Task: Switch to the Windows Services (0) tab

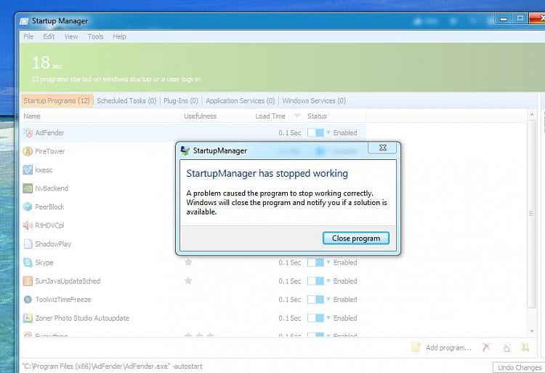Action: [x=314, y=101]
